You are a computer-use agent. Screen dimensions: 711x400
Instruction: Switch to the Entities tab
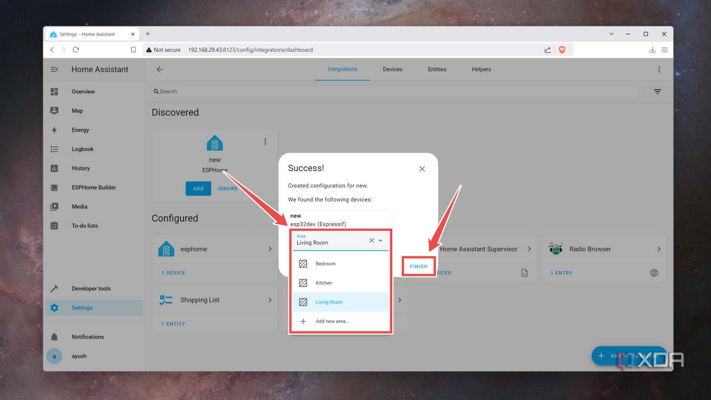click(x=437, y=69)
